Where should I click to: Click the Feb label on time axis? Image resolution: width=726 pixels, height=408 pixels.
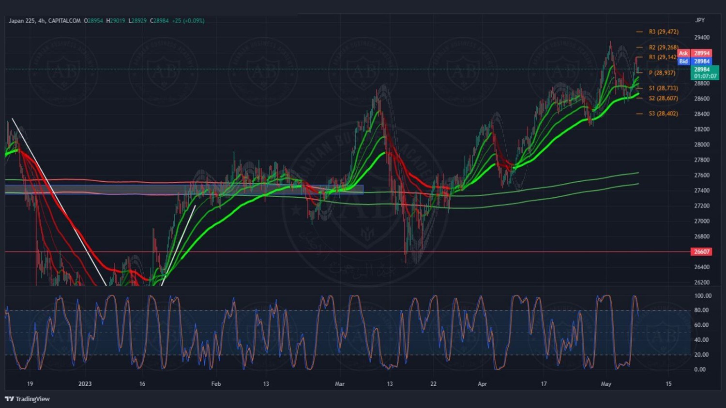216,384
